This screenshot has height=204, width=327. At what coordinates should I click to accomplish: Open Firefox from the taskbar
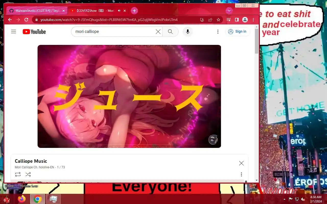tap(22, 199)
